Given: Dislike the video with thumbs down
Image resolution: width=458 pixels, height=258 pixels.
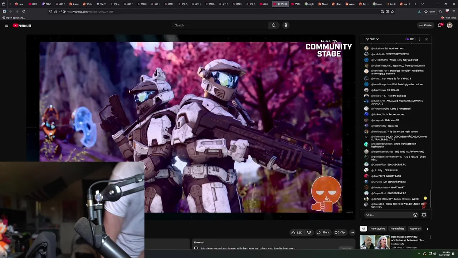Looking at the screenshot, I should (x=309, y=233).
